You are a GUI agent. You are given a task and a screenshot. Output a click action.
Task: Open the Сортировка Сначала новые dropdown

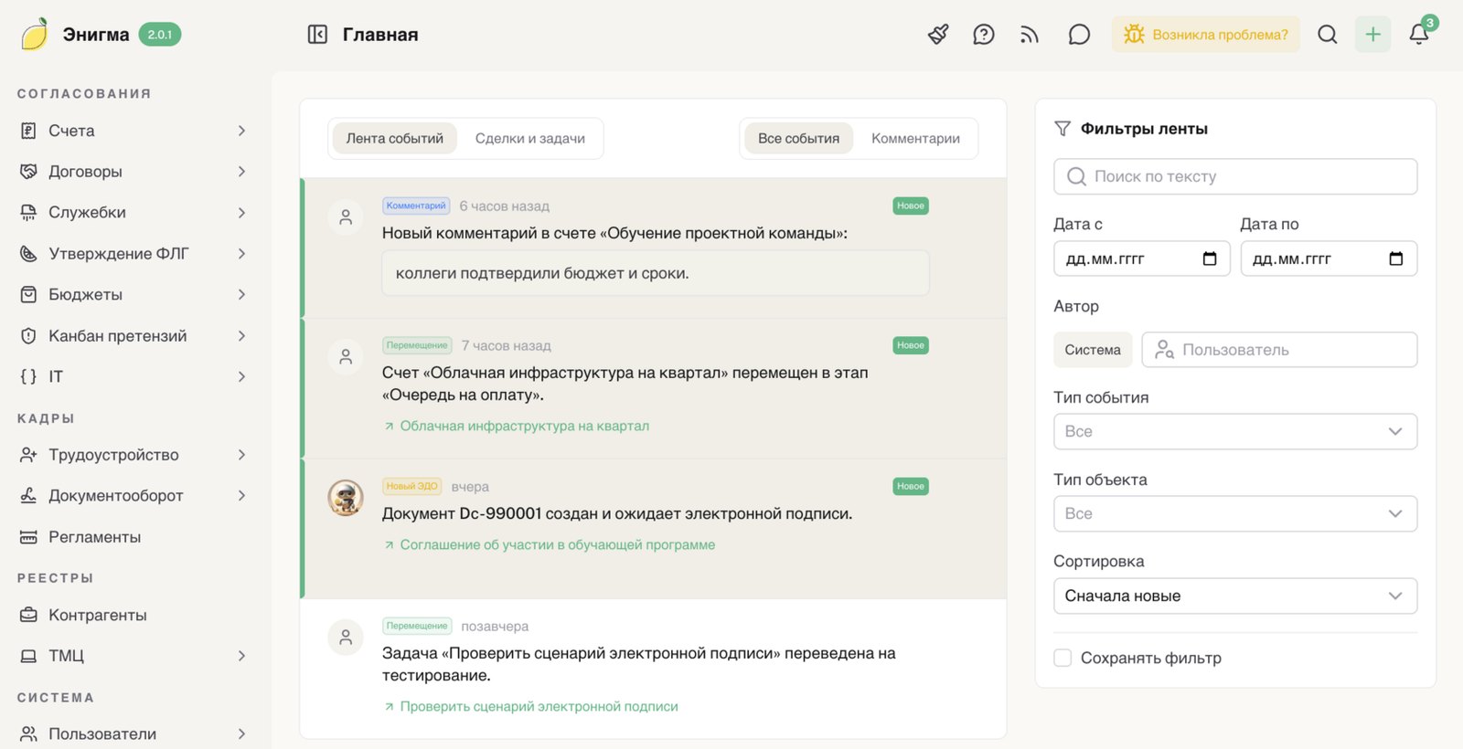(1235, 596)
